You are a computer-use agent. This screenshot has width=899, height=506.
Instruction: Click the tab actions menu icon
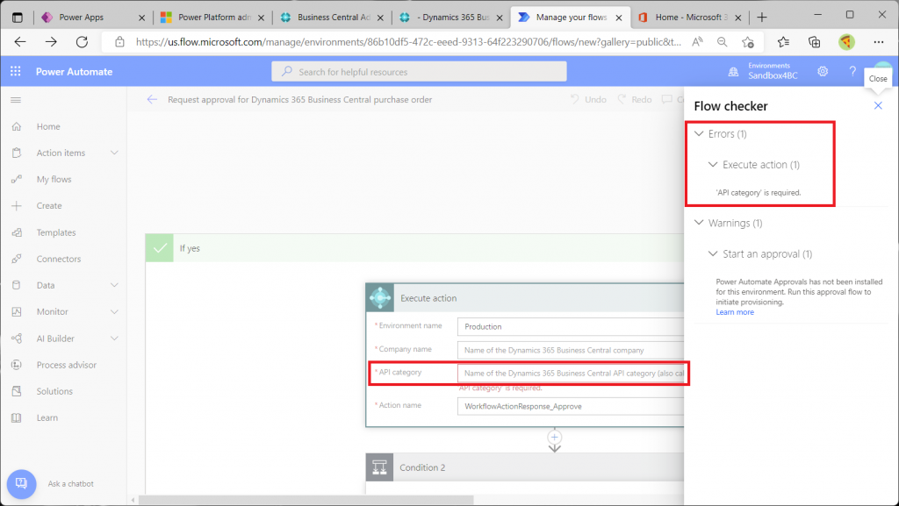coord(18,18)
